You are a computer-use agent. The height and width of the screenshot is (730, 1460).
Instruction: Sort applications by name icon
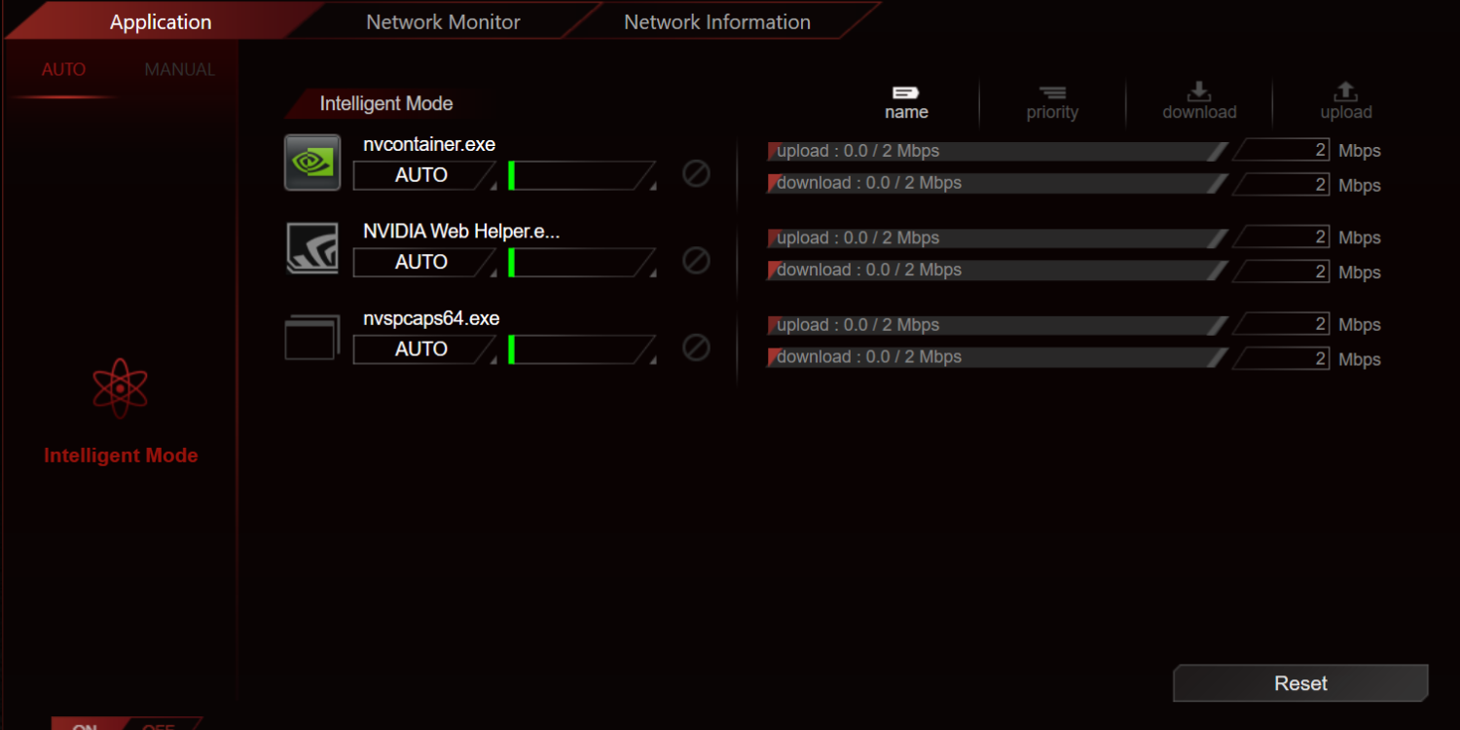(906, 93)
